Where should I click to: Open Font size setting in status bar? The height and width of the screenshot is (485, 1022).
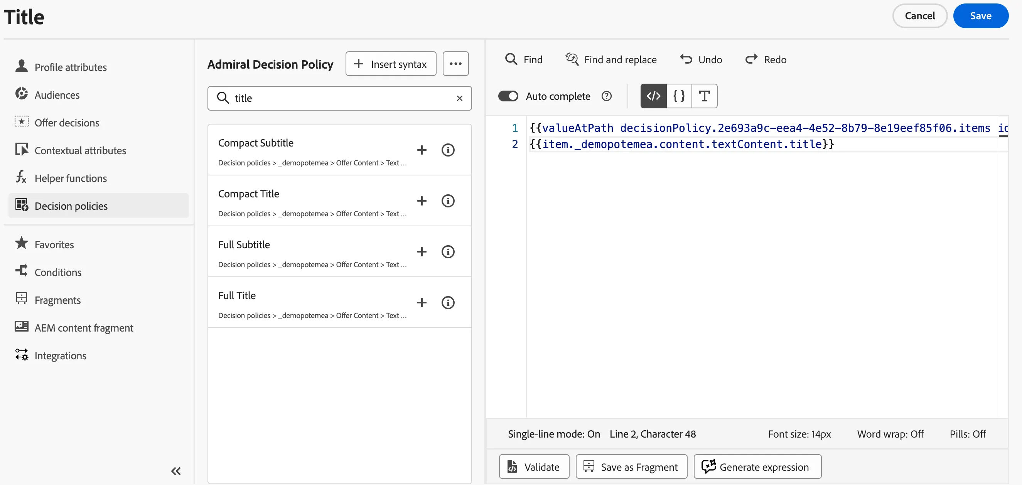(x=799, y=434)
